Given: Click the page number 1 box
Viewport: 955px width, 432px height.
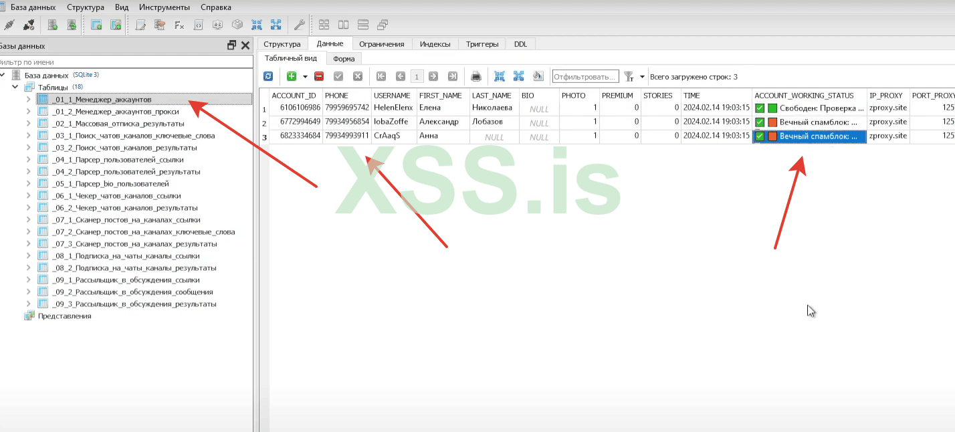Looking at the screenshot, I should click(417, 76).
